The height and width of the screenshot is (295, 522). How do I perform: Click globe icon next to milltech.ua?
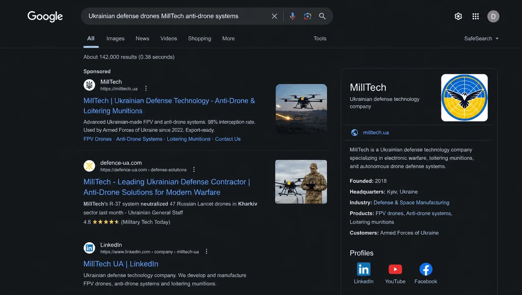[355, 132]
